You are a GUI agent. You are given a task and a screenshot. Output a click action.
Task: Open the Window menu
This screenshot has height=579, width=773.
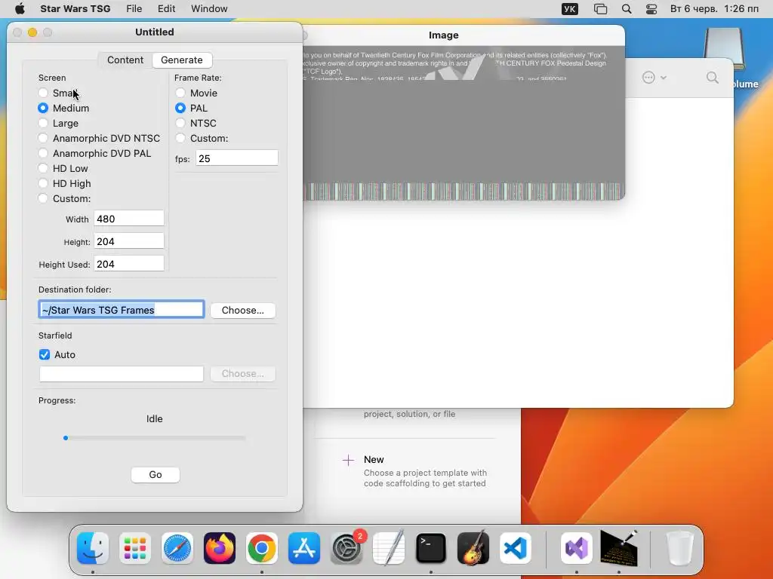pyautogui.click(x=210, y=9)
